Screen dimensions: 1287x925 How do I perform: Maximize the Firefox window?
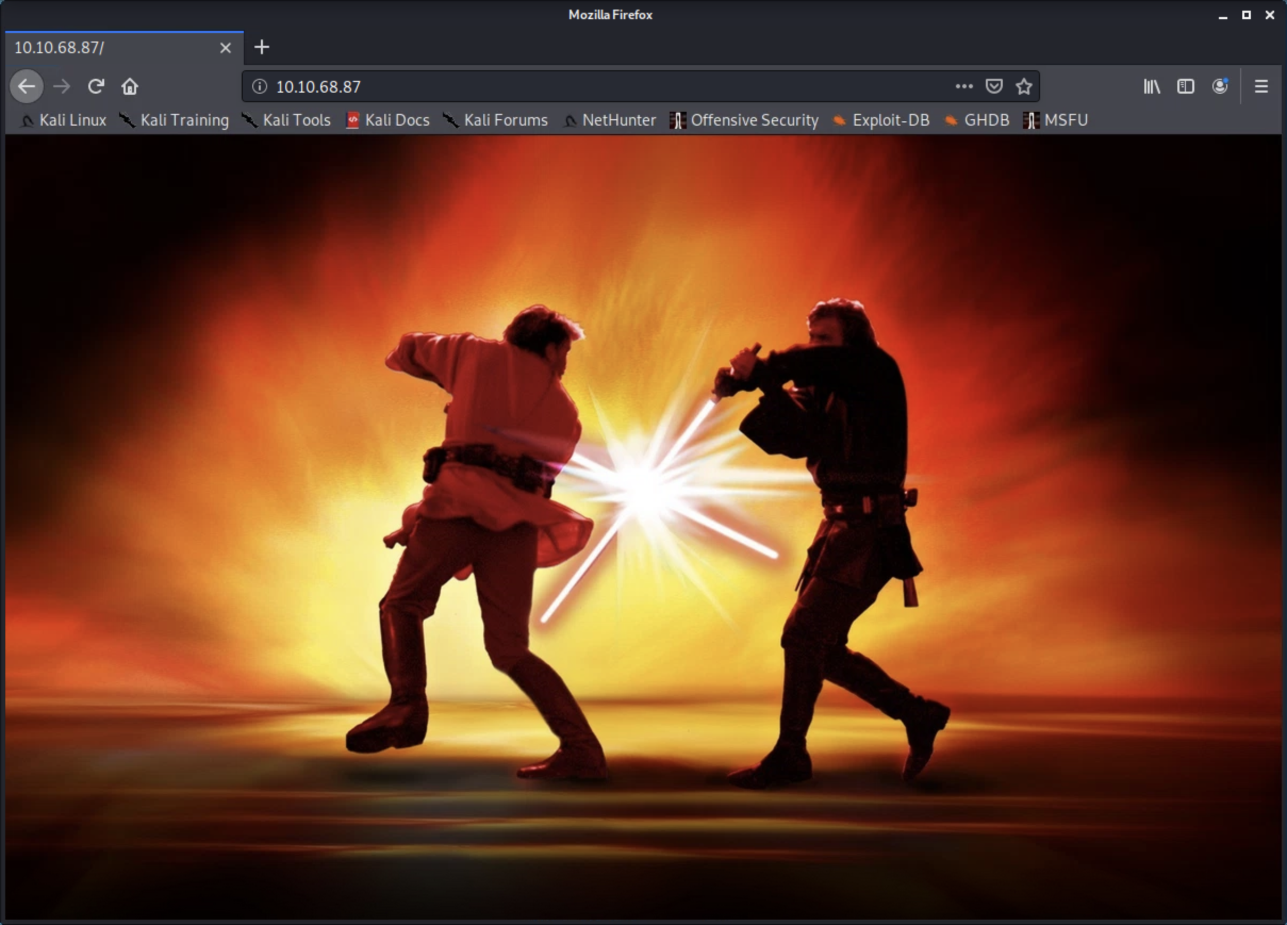point(1246,15)
